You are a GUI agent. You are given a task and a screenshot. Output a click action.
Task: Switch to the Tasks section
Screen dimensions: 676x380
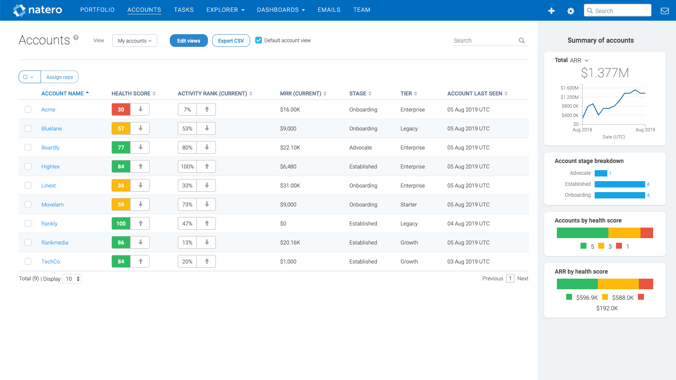pyautogui.click(x=184, y=10)
